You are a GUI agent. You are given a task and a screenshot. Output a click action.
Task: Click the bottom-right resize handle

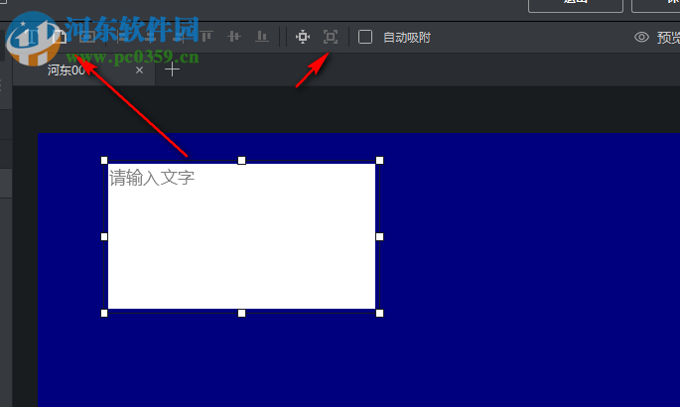(379, 313)
